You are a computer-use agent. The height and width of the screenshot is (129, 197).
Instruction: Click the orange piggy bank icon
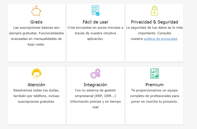(36, 11)
